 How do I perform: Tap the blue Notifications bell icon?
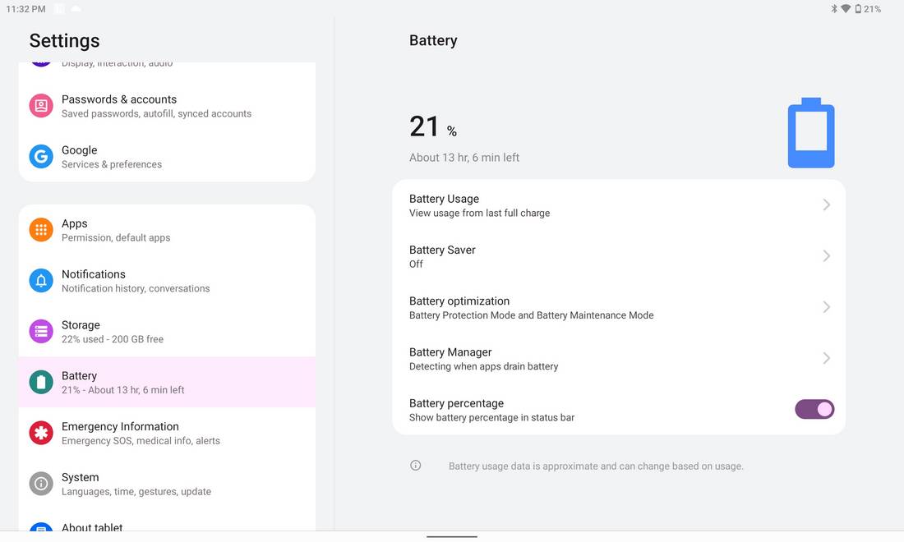[x=41, y=281]
